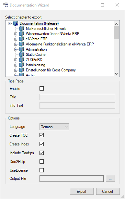
Task: Select the Initialisierung chapter label
Action: point(36,65)
